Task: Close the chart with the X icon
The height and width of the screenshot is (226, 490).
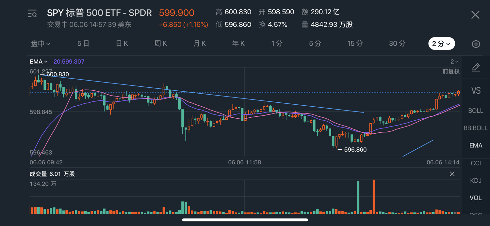Action: point(475,15)
